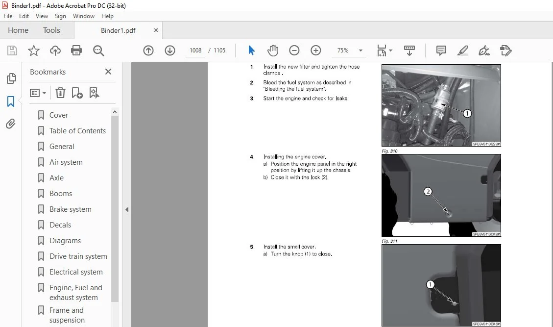Activate the hand pan tool
The image size is (553, 327).
(x=273, y=50)
